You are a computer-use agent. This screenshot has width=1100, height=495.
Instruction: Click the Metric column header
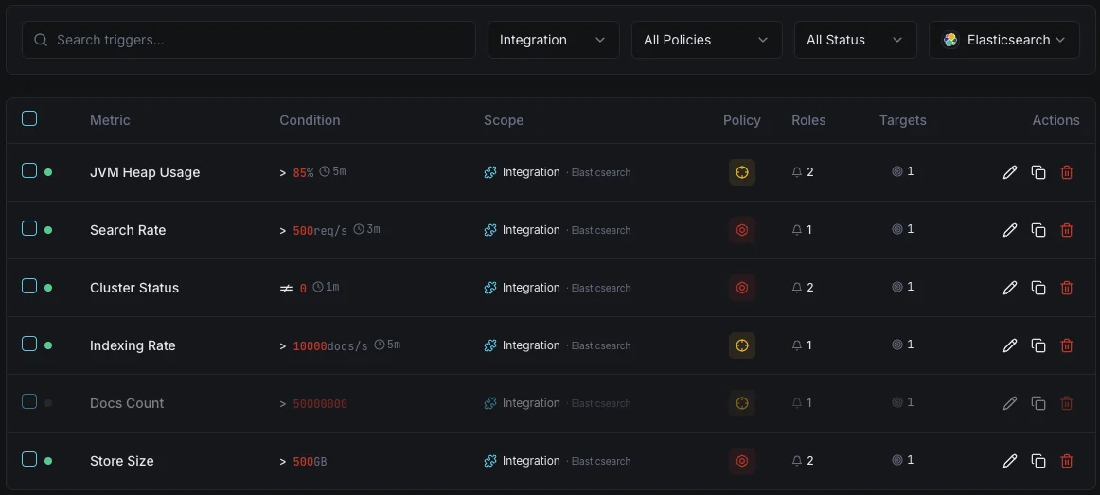pyautogui.click(x=110, y=120)
